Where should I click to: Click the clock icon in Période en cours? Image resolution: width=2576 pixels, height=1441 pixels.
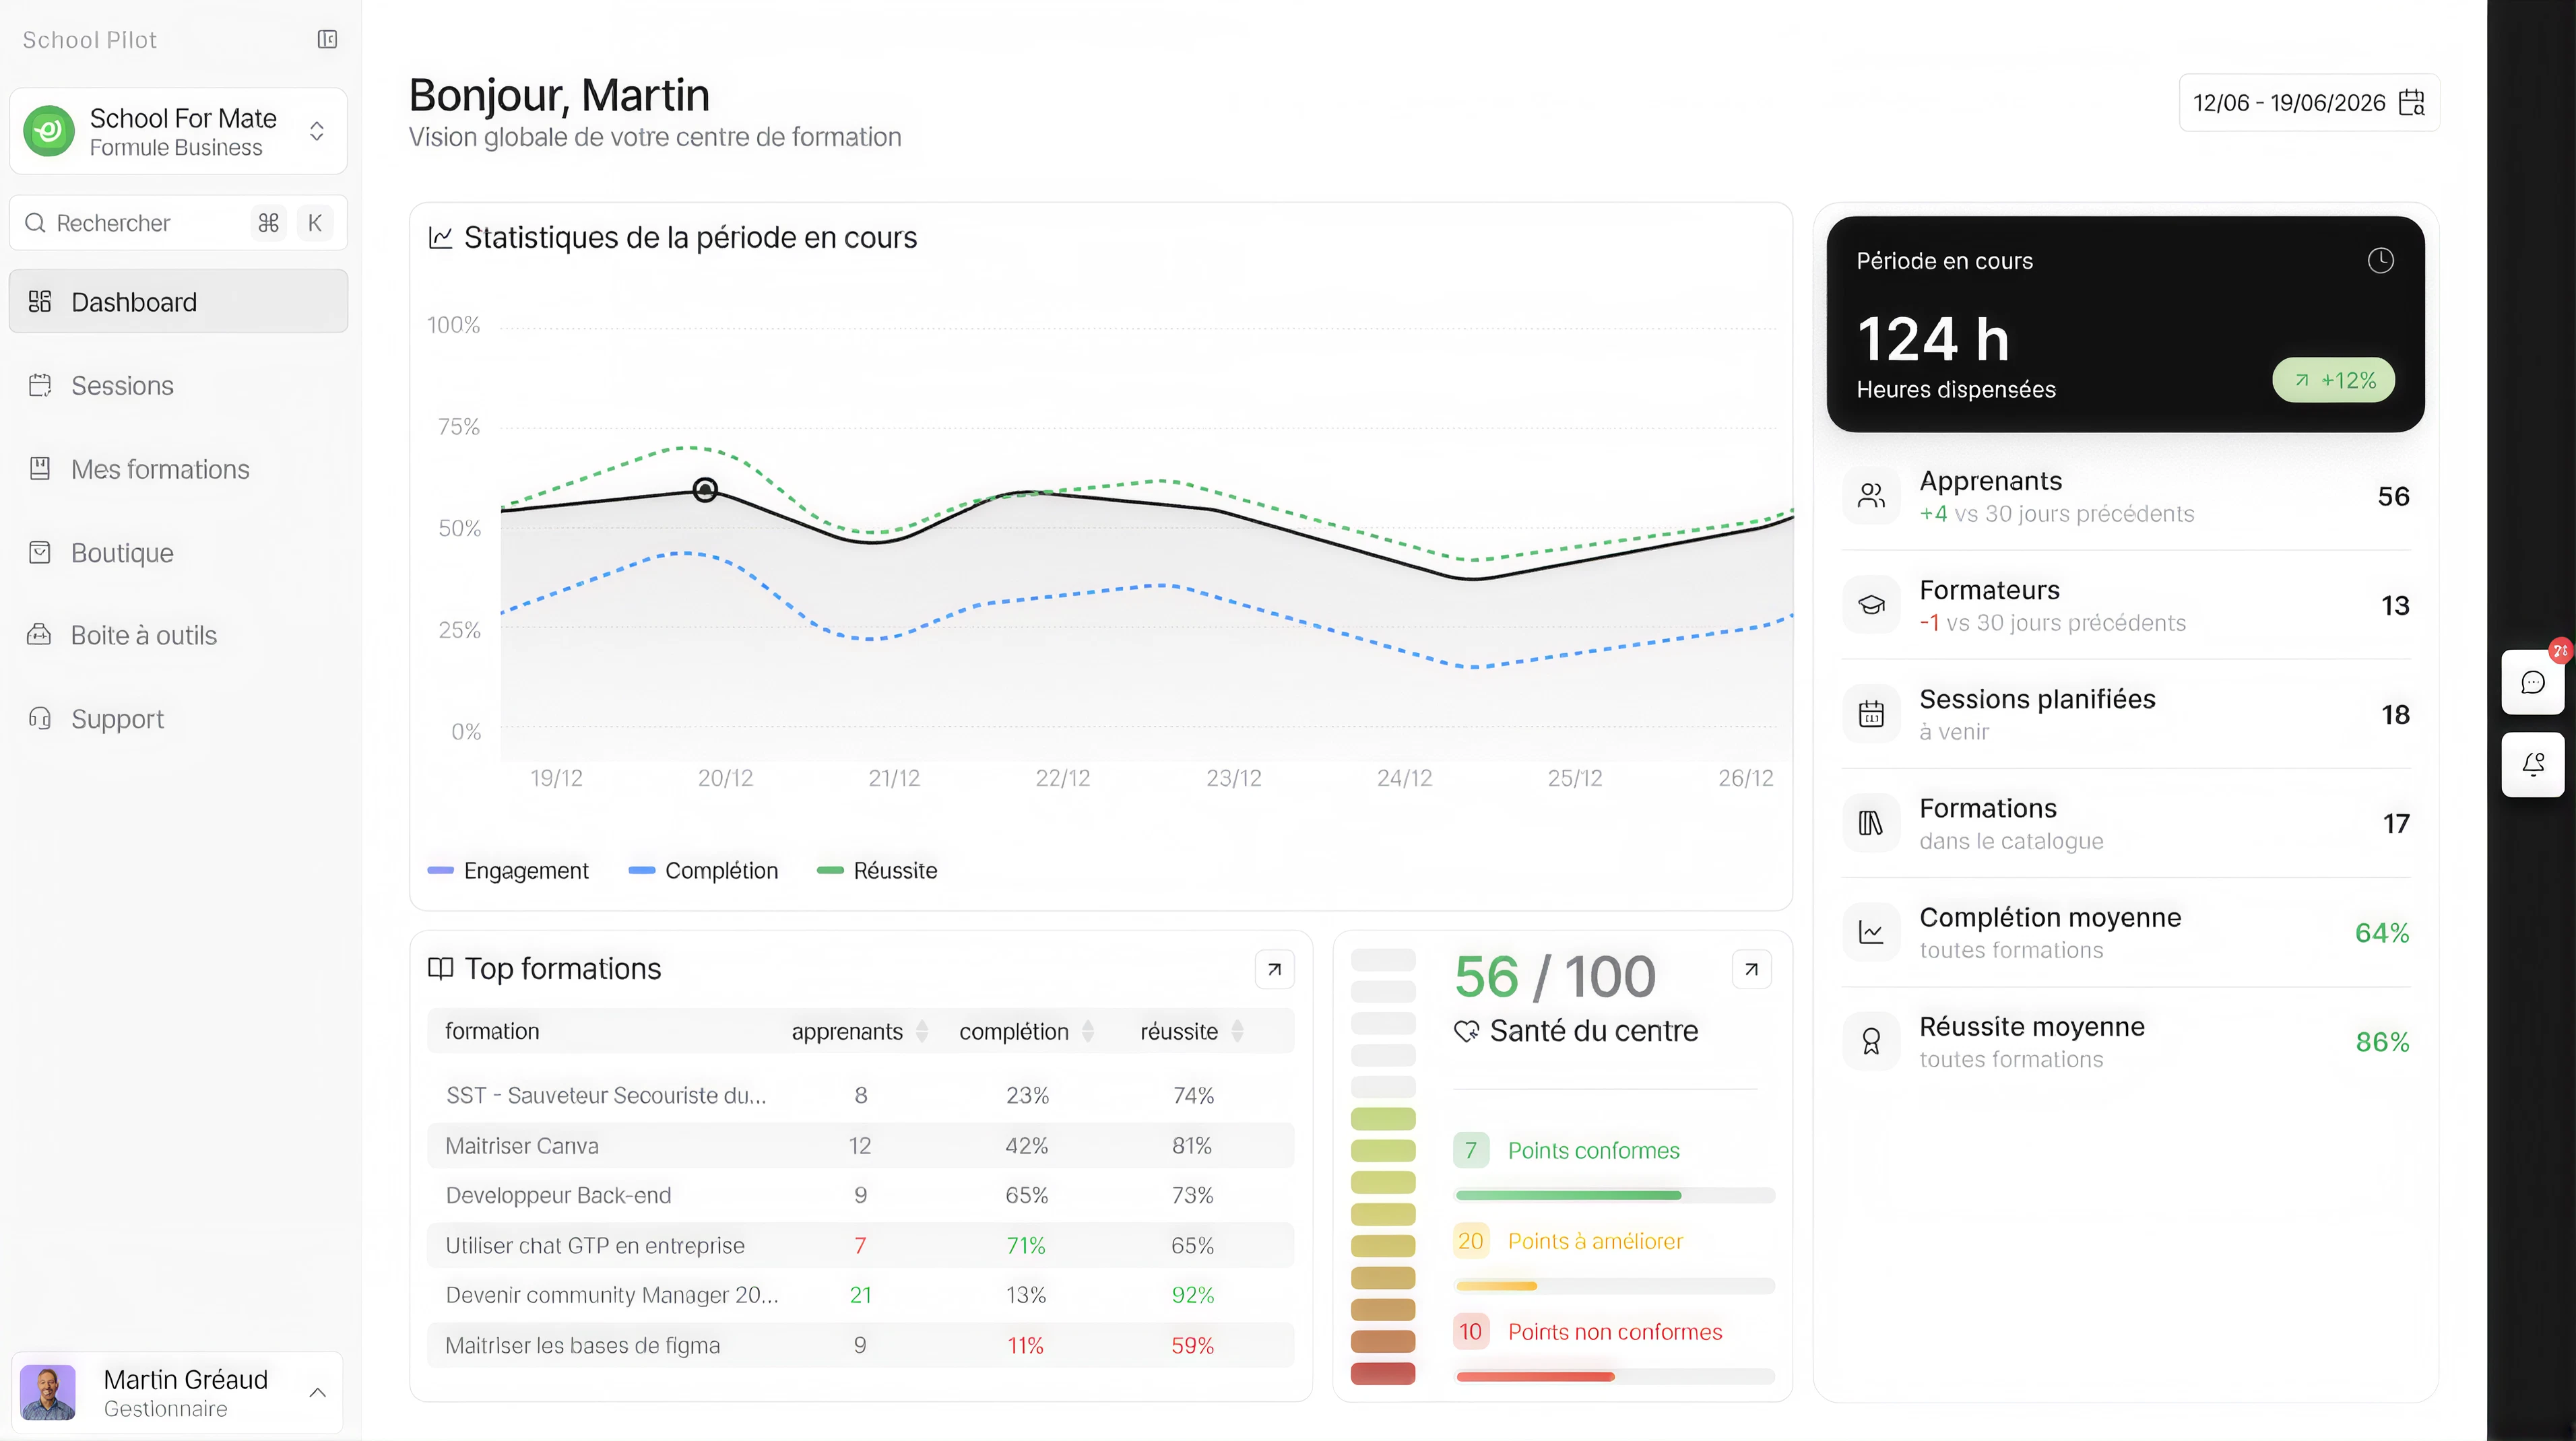point(2380,261)
